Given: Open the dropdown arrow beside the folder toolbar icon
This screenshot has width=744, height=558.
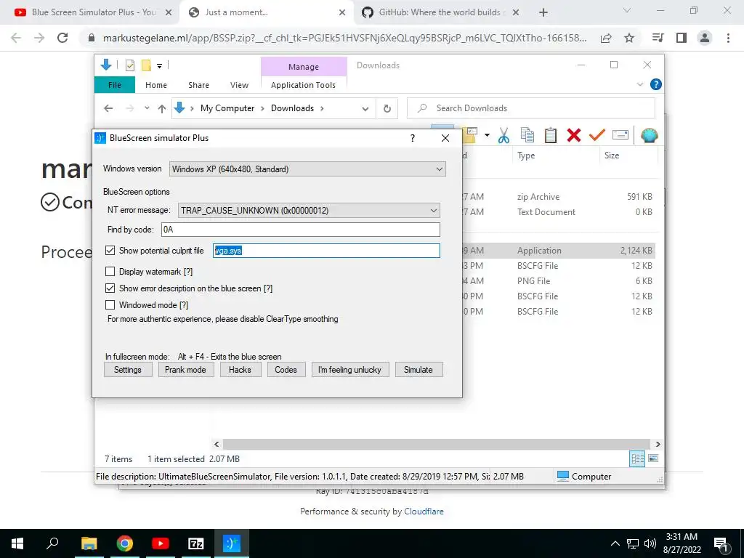Looking at the screenshot, I should pyautogui.click(x=487, y=135).
